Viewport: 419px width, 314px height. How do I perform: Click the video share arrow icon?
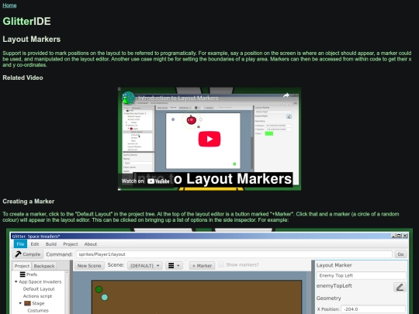pos(286,95)
